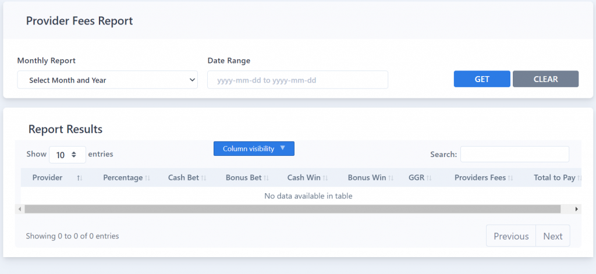Click the GET button
The width and height of the screenshot is (596, 274).
pos(482,79)
